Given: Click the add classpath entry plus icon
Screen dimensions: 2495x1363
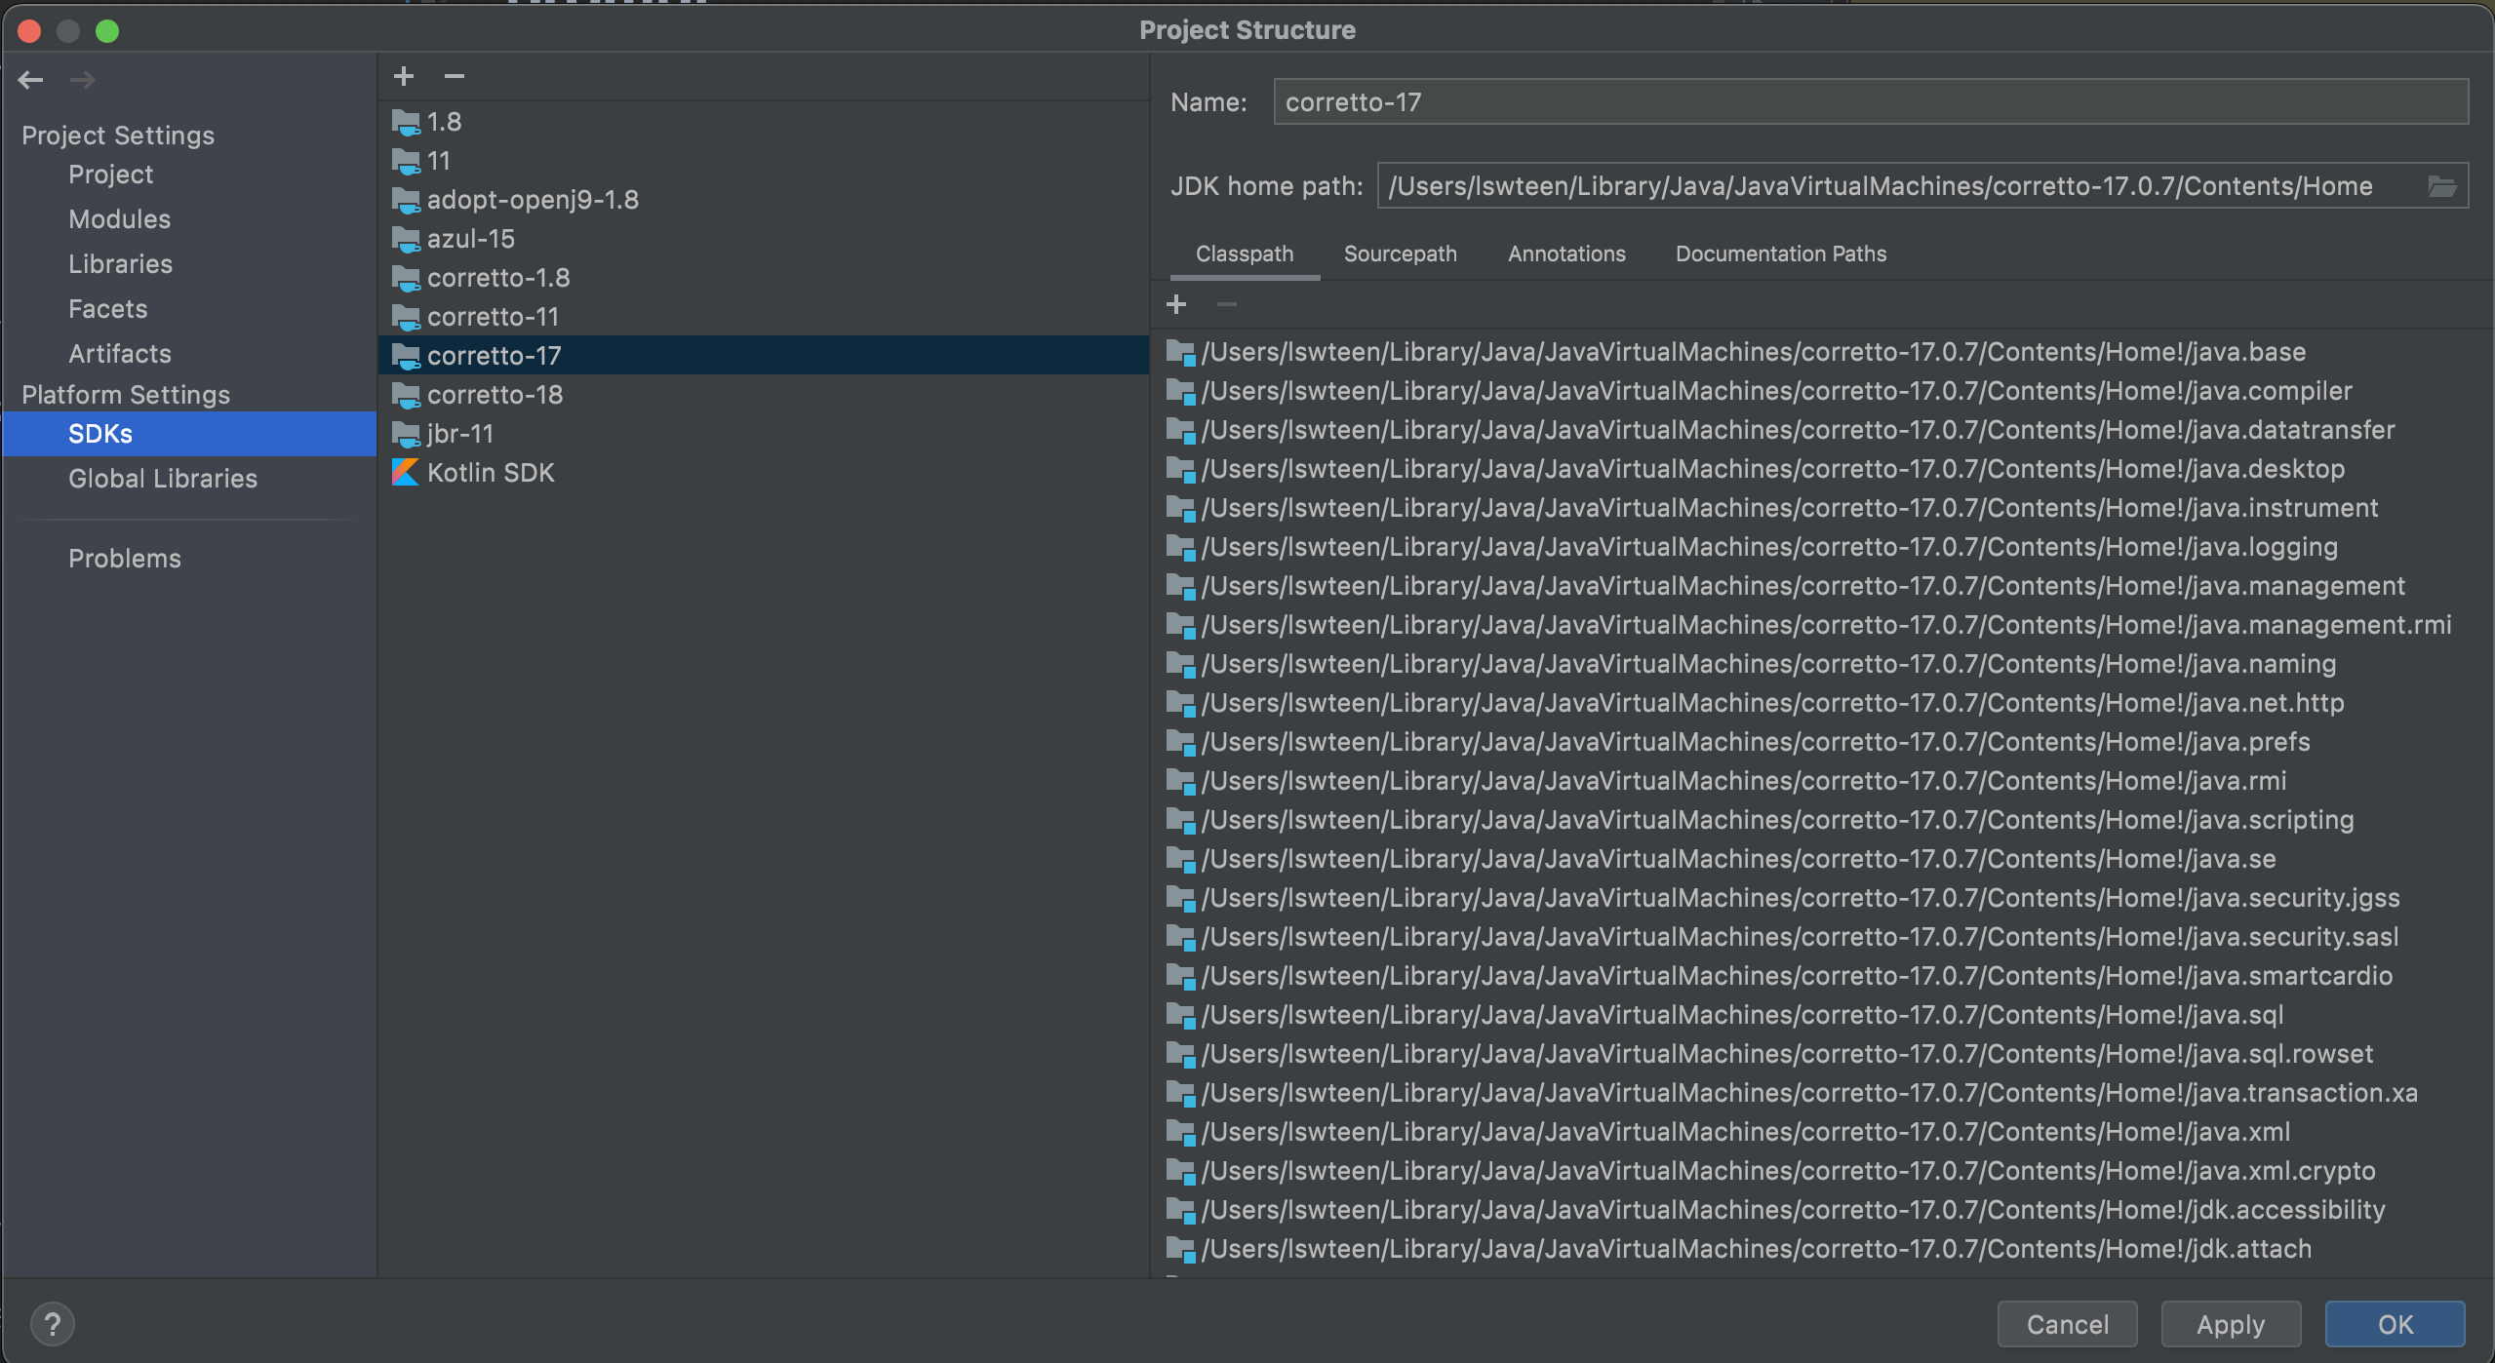Looking at the screenshot, I should point(1176,305).
